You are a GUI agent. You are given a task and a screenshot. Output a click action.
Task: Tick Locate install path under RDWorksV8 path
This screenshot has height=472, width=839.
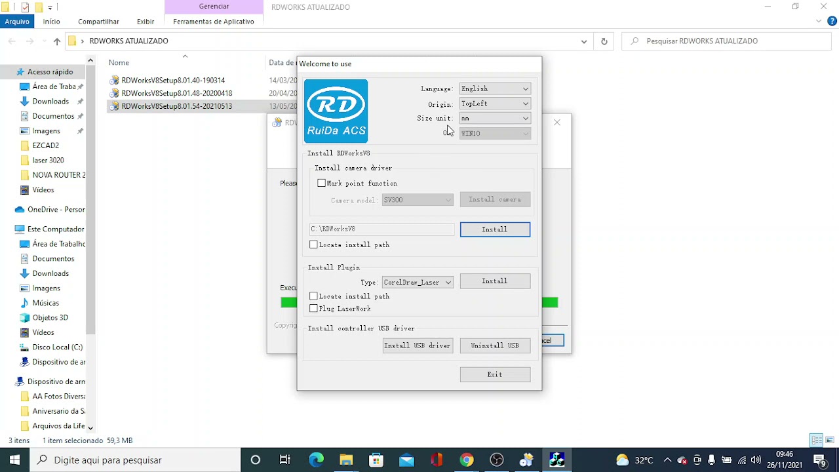[313, 245]
